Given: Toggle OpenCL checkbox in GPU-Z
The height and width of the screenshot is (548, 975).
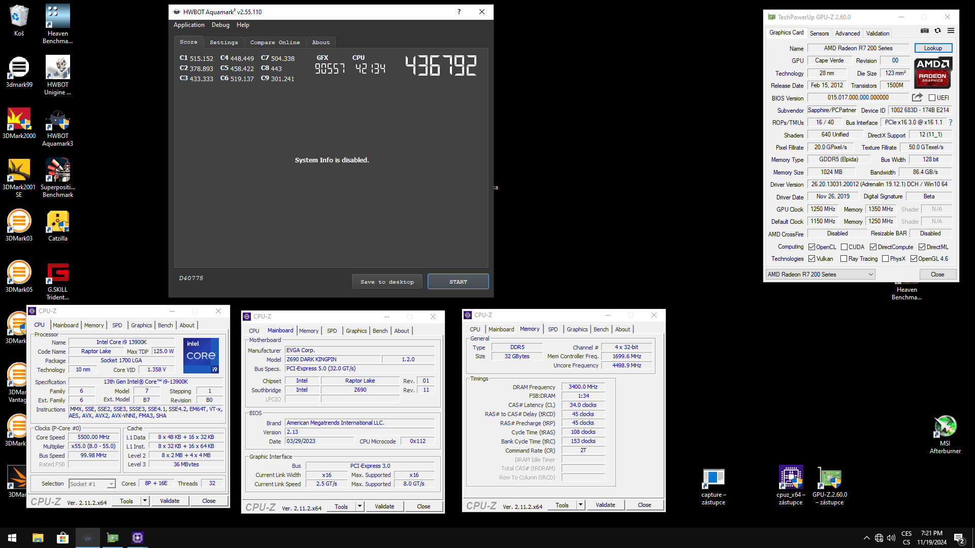Looking at the screenshot, I should (x=811, y=247).
